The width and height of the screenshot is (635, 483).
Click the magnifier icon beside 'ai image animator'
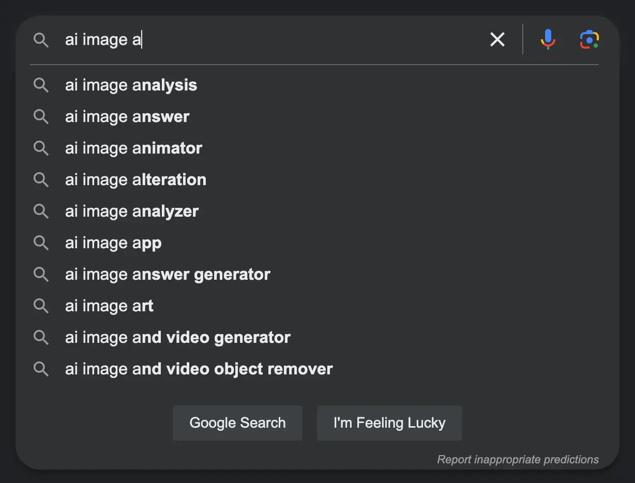(x=41, y=148)
